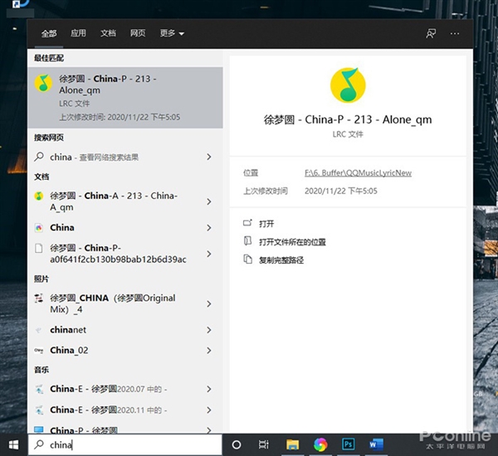This screenshot has width=498, height=456.
Task: Switch to the 全部 tab
Action: click(x=49, y=33)
